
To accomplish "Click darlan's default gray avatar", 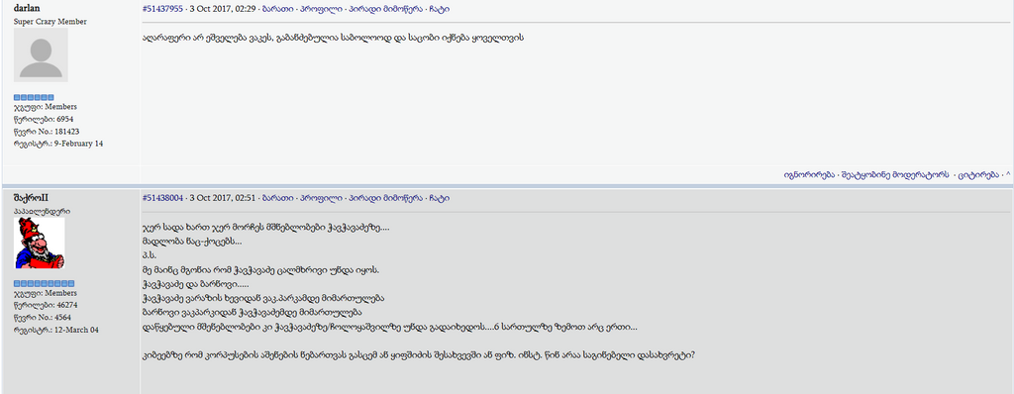I will click(41, 55).
